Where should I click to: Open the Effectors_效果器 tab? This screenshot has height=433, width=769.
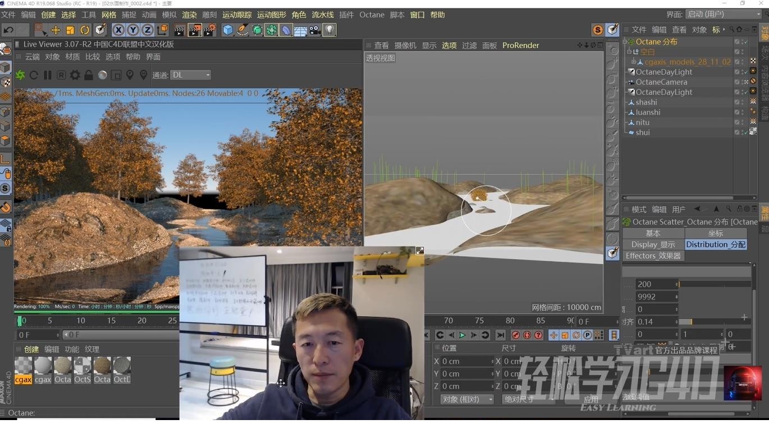(x=653, y=256)
